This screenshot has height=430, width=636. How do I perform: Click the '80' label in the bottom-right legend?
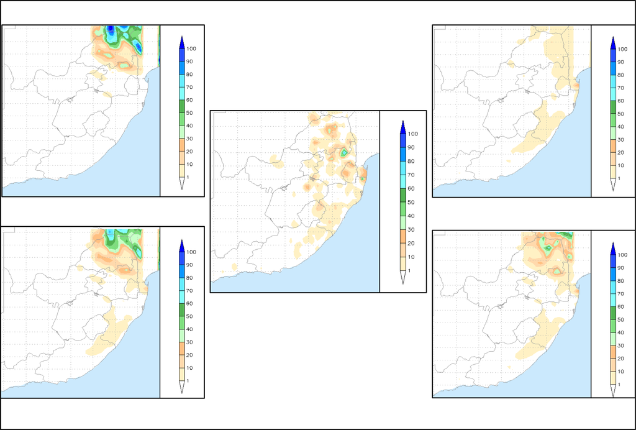coord(620,281)
